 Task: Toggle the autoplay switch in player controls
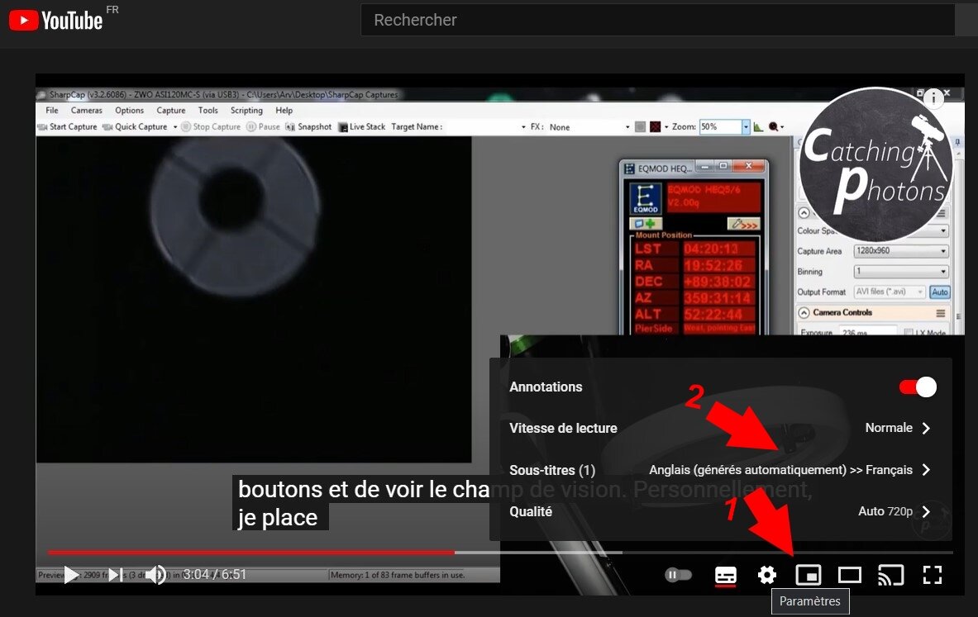[678, 575]
